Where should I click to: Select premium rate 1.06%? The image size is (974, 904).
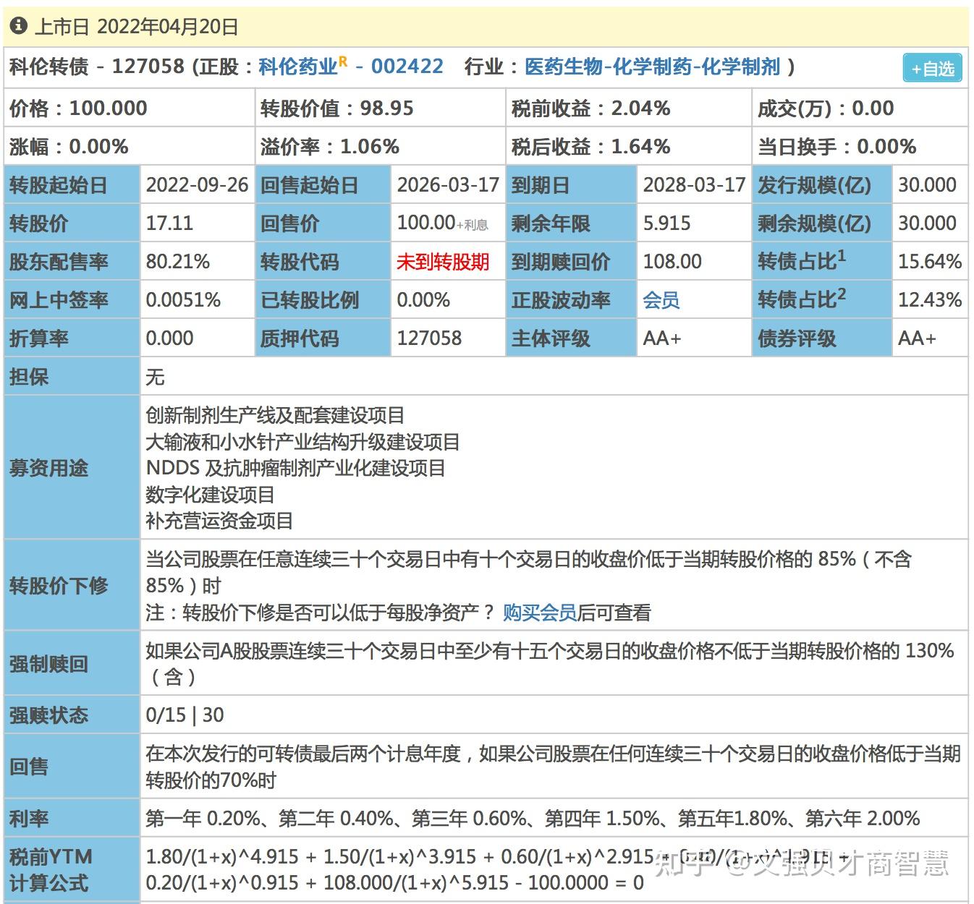pyautogui.click(x=369, y=147)
